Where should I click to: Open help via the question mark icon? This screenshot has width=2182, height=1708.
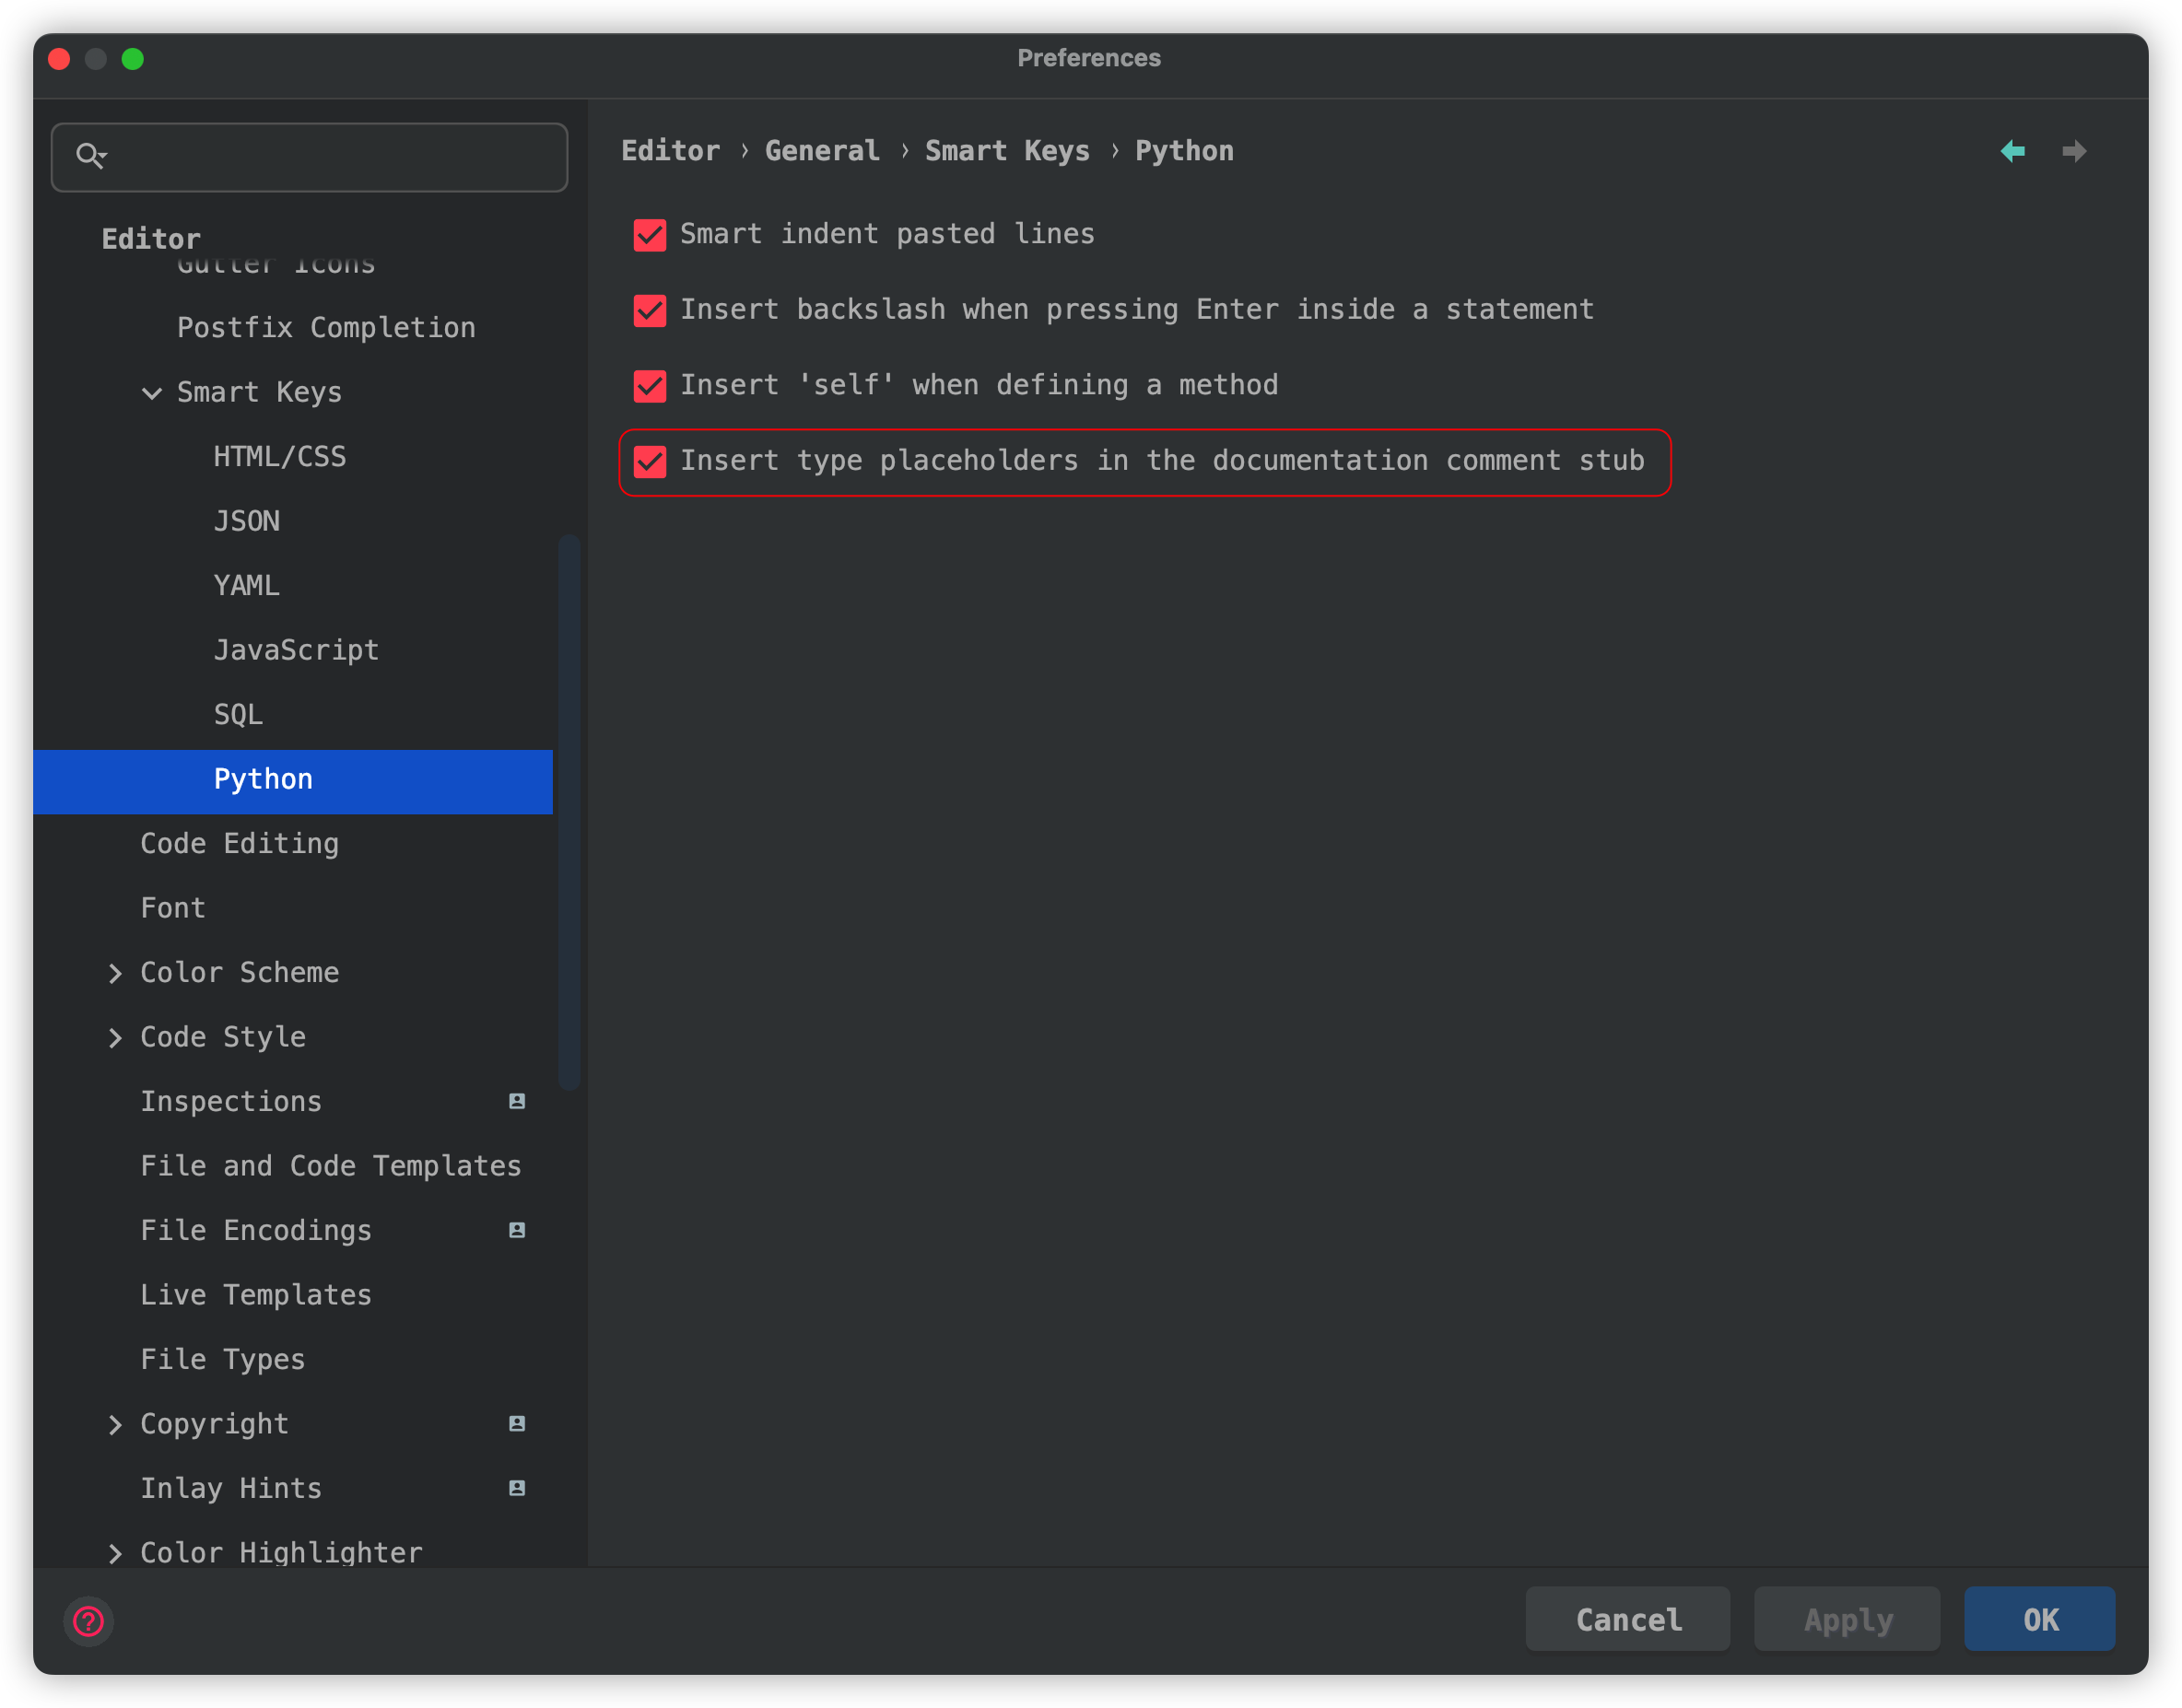coord(88,1620)
